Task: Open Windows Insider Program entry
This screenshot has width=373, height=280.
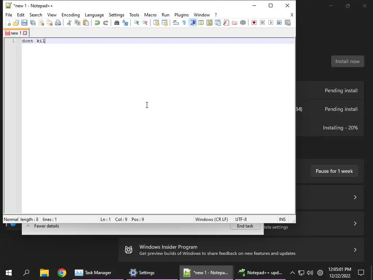Action: click(241, 250)
